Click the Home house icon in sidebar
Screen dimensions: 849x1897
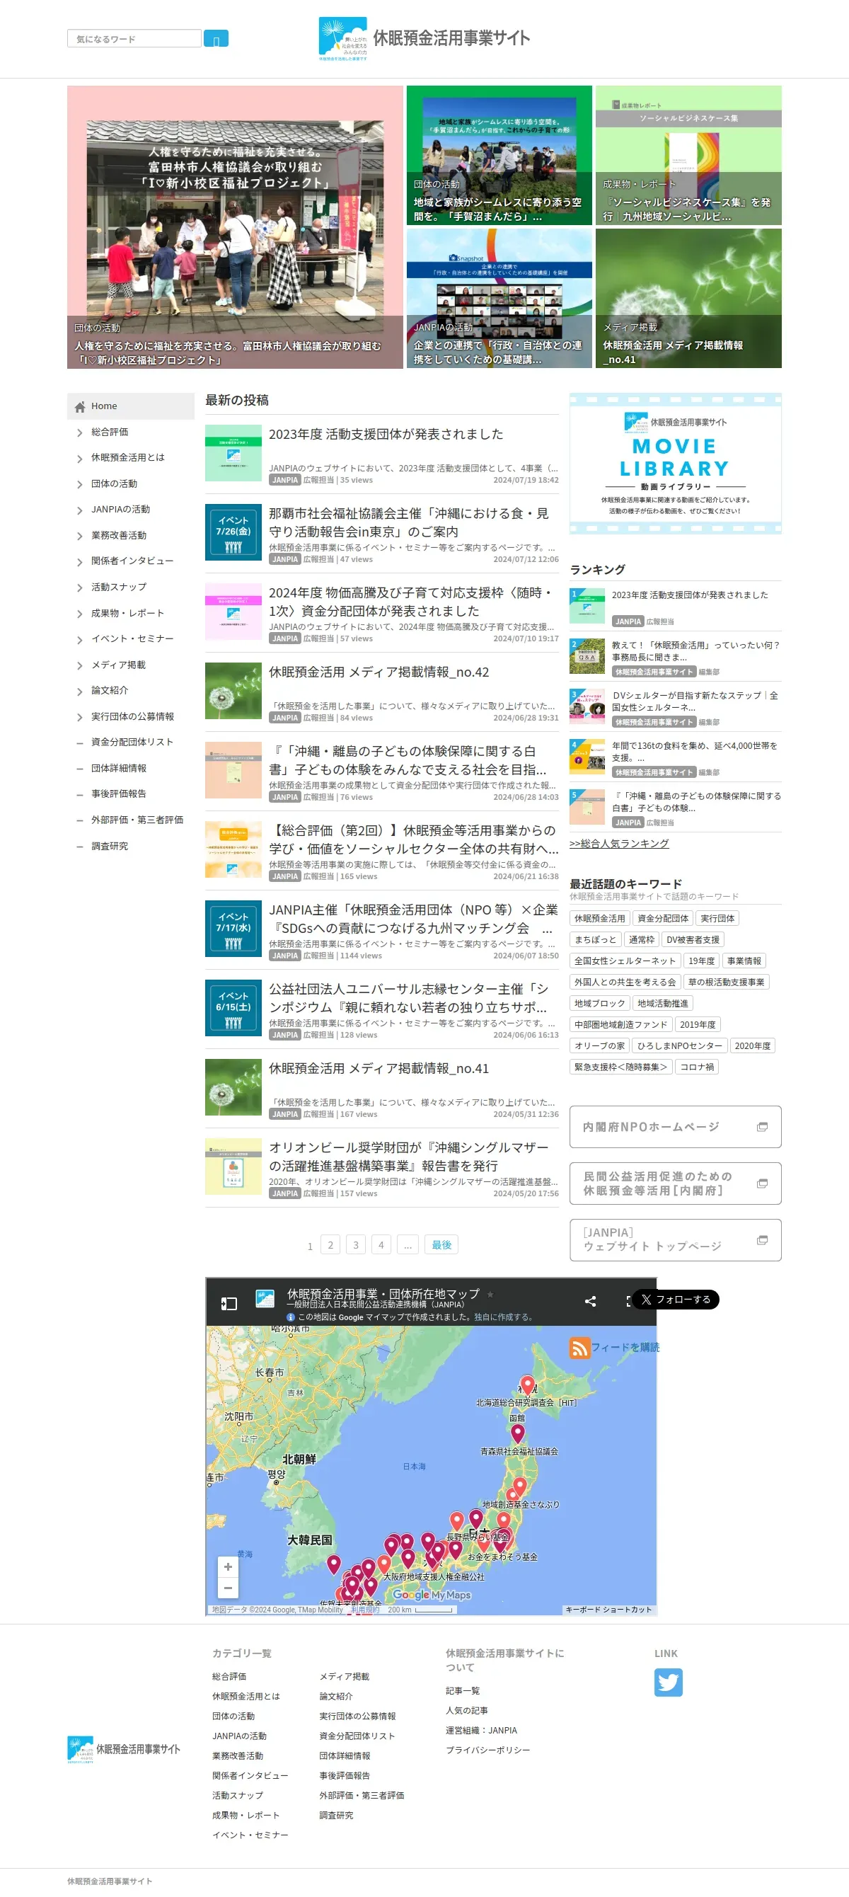click(79, 406)
